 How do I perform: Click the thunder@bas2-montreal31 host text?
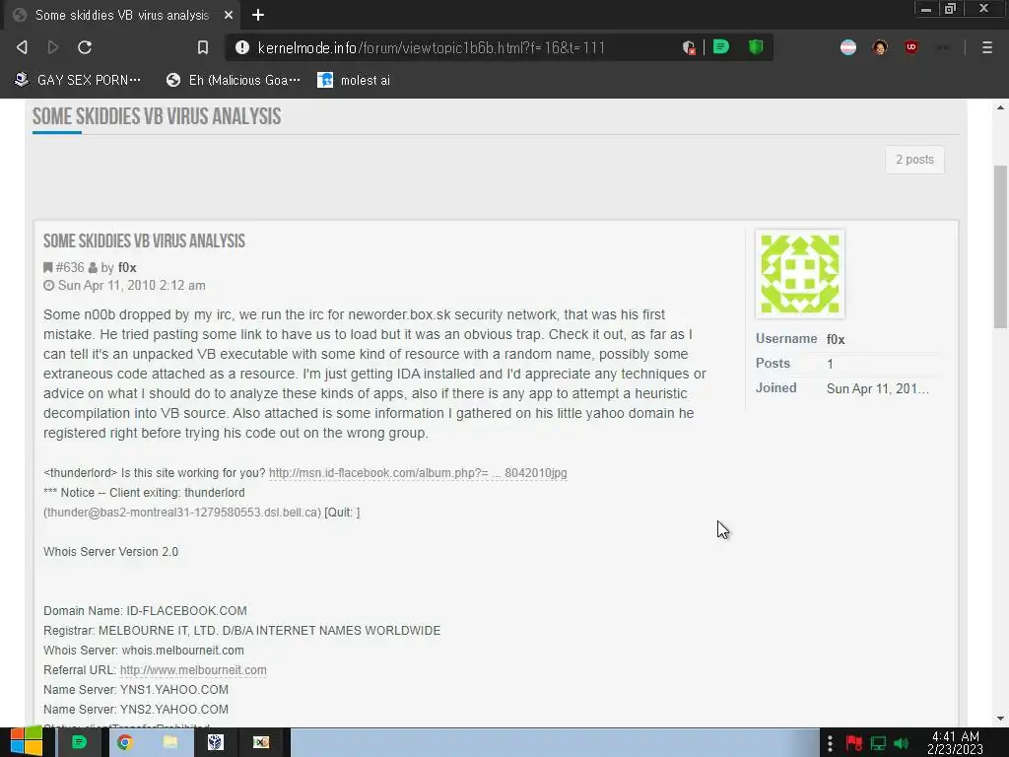pyautogui.click(x=182, y=513)
